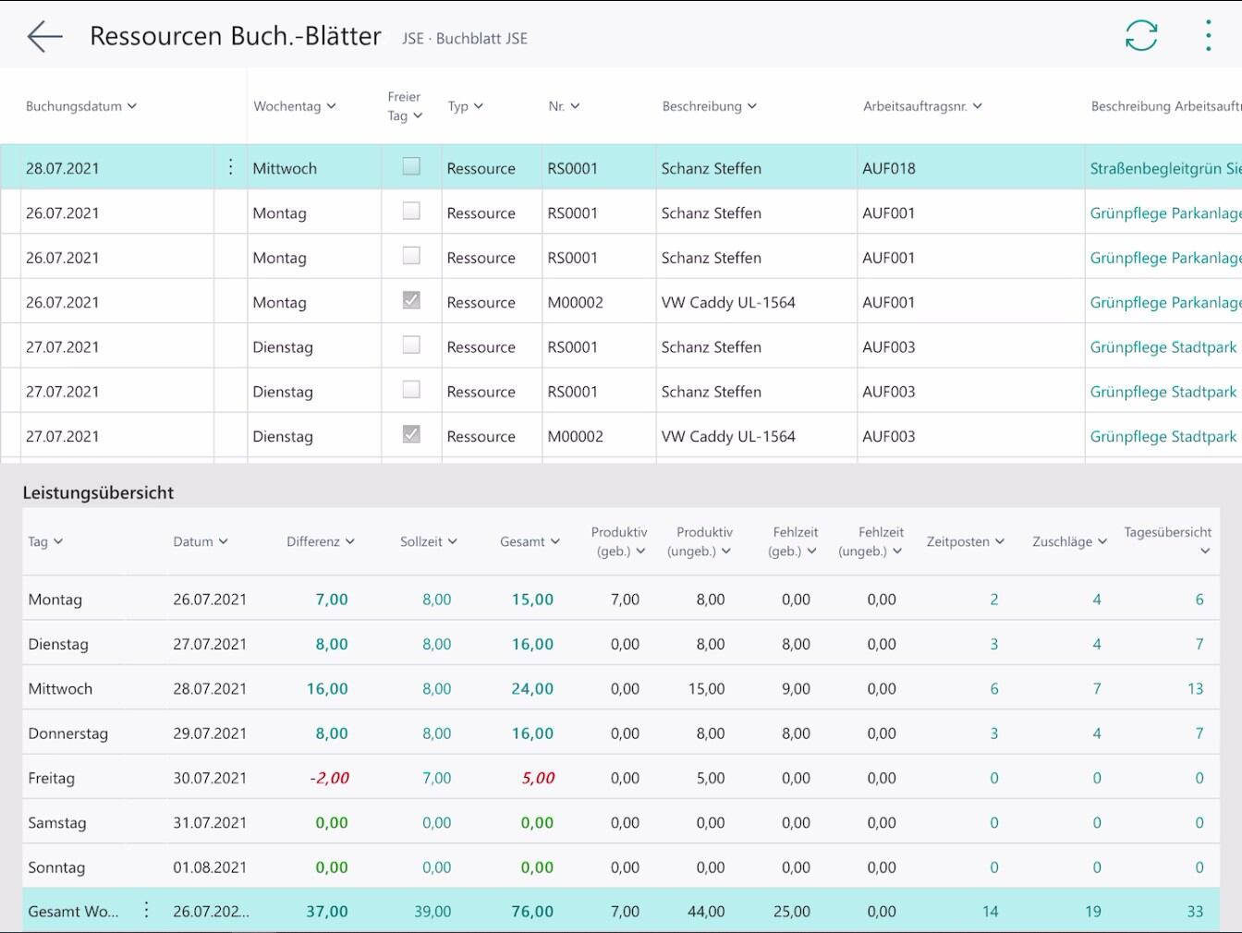Expand the Tagesübersicht column chevron
Screen dimensions: 1242x933
point(1204,551)
